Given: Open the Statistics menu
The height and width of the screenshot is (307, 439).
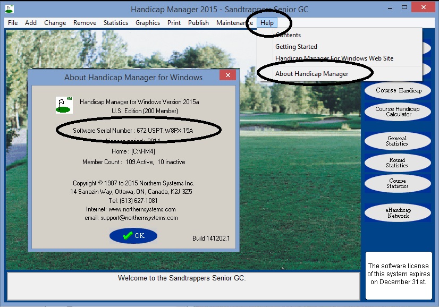Looking at the screenshot, I should (x=116, y=23).
